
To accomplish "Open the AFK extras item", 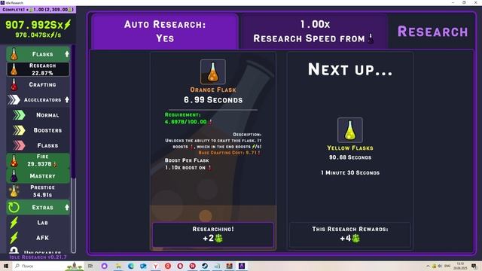I will (38, 238).
